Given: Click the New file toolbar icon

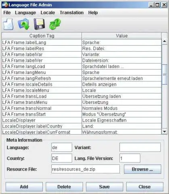Looking at the screenshot, I should 8,24.
